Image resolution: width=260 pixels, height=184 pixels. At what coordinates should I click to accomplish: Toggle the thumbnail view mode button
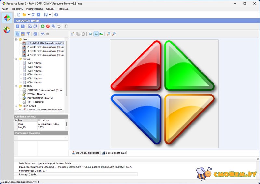(x=23, y=34)
